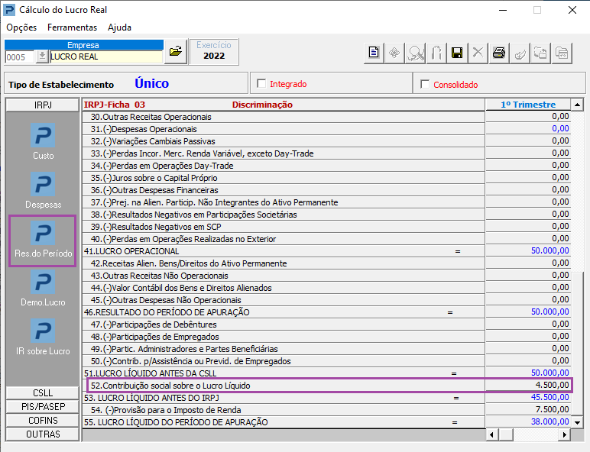Open the company folder icon button

point(176,51)
